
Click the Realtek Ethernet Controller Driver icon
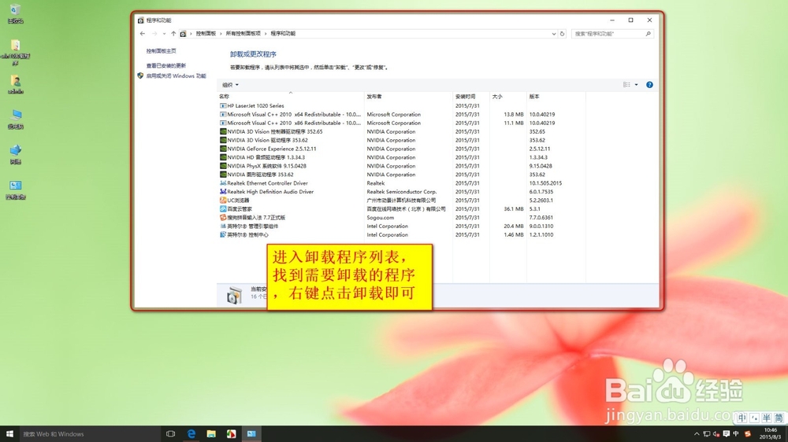223,183
